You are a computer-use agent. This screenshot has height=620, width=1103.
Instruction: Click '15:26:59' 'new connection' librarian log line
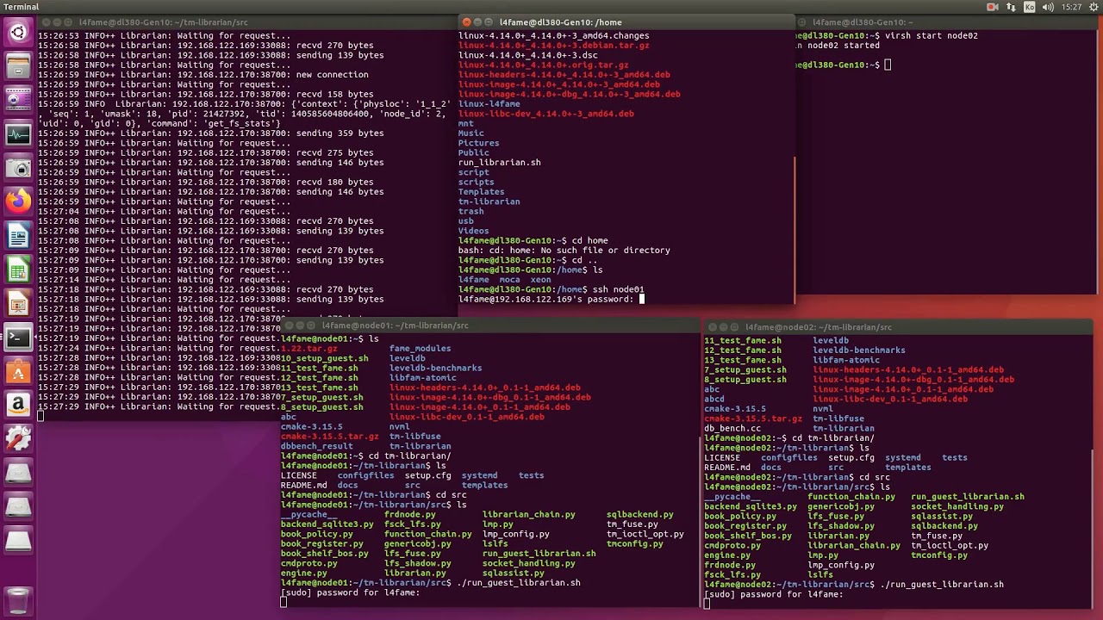[203, 75]
